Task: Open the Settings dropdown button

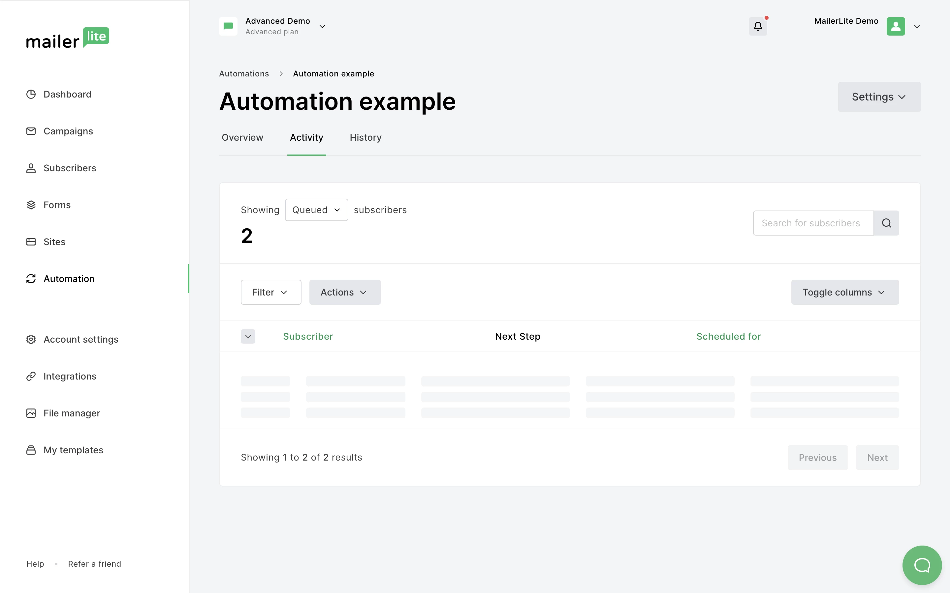Action: [x=879, y=97]
